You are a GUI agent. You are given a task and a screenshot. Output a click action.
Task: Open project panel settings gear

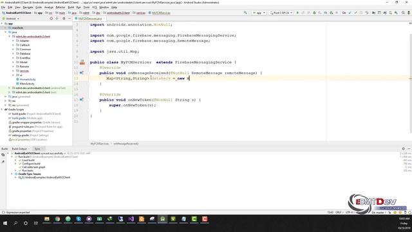point(64,19)
